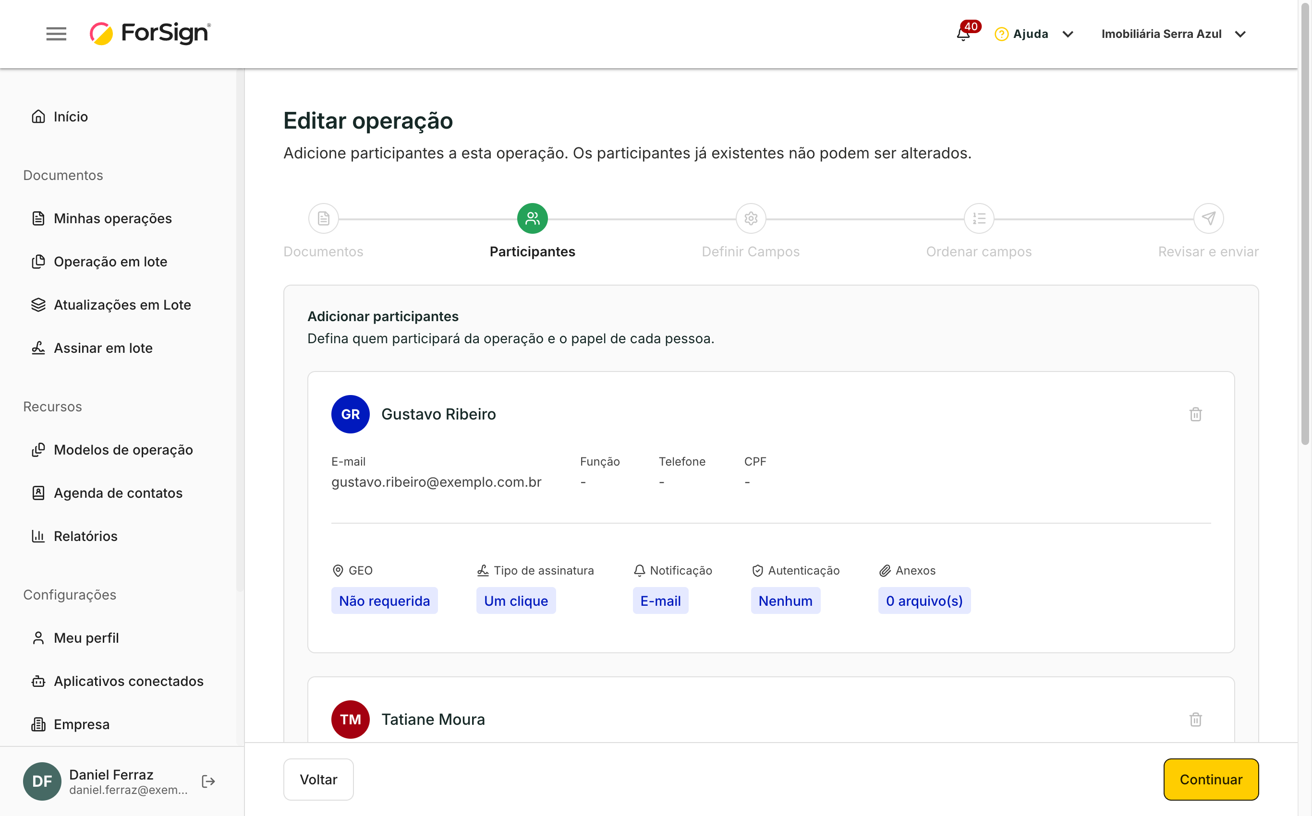Select the Ordenar campos step icon

(x=979, y=218)
